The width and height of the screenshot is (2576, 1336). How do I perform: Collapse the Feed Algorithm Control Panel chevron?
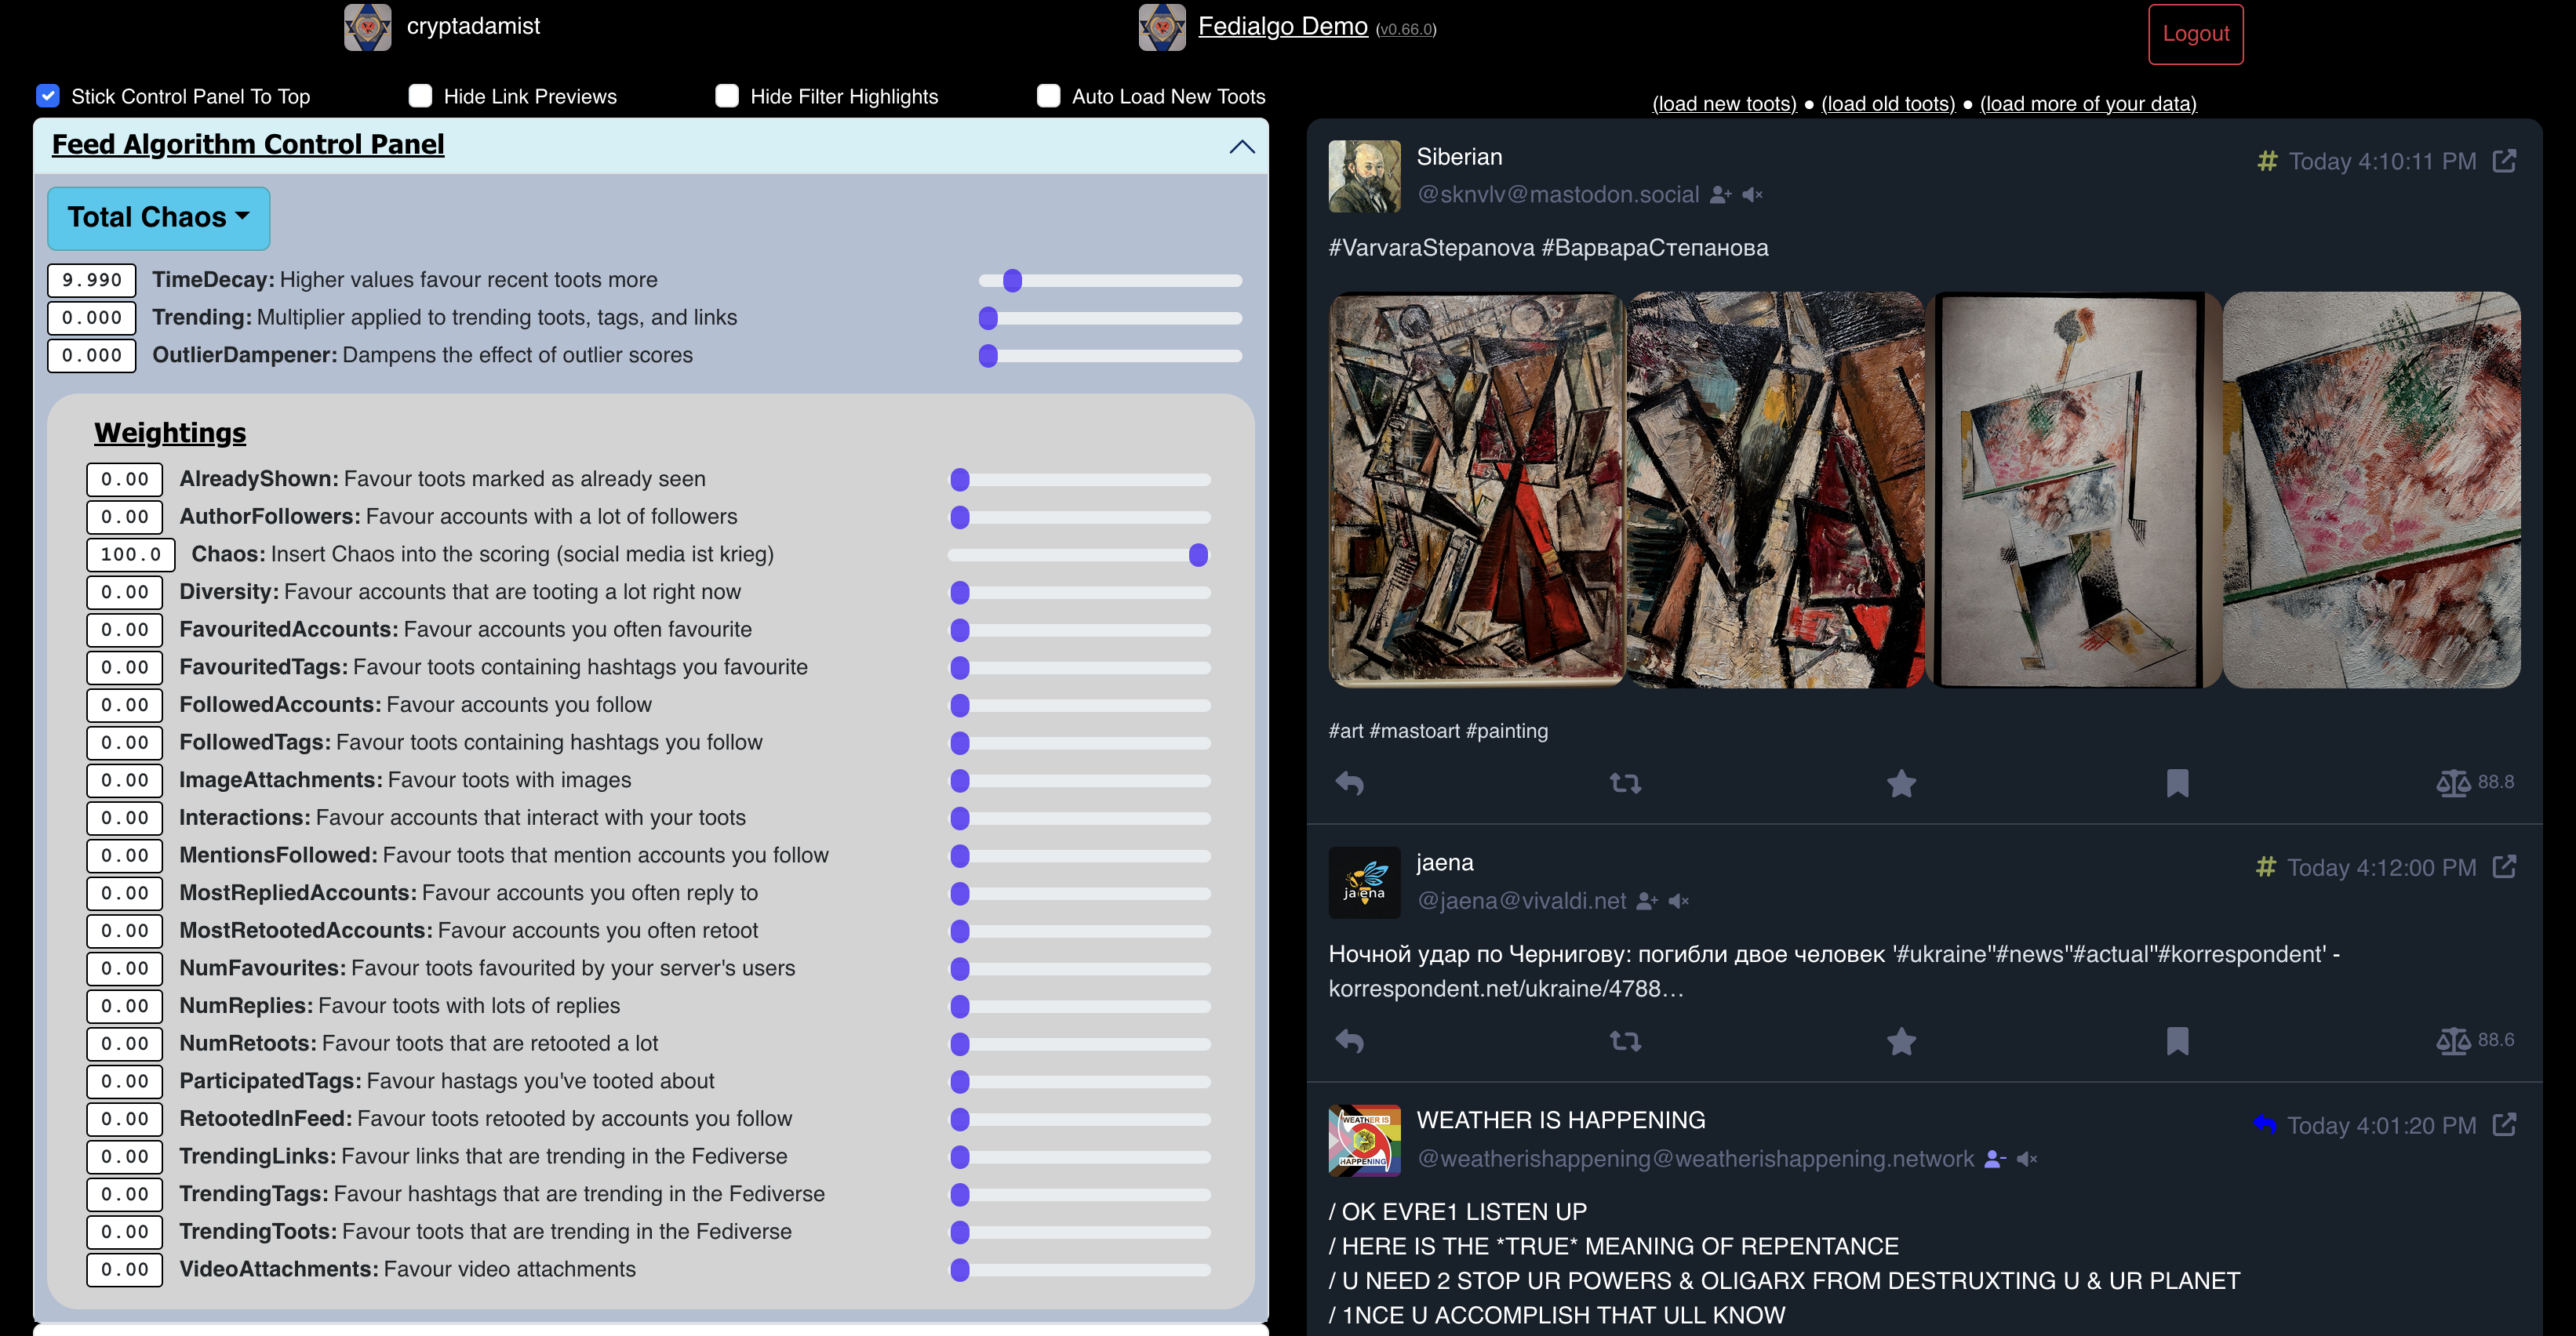point(1241,147)
